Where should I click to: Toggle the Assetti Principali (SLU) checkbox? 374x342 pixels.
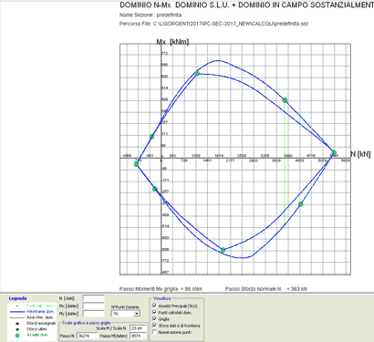click(154, 306)
